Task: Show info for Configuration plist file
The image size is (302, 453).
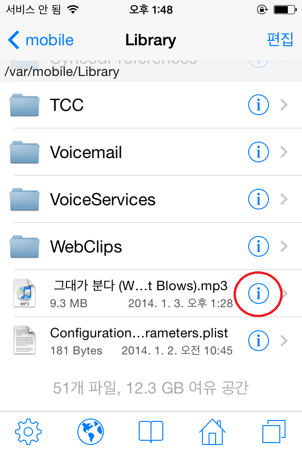Action: 259,341
